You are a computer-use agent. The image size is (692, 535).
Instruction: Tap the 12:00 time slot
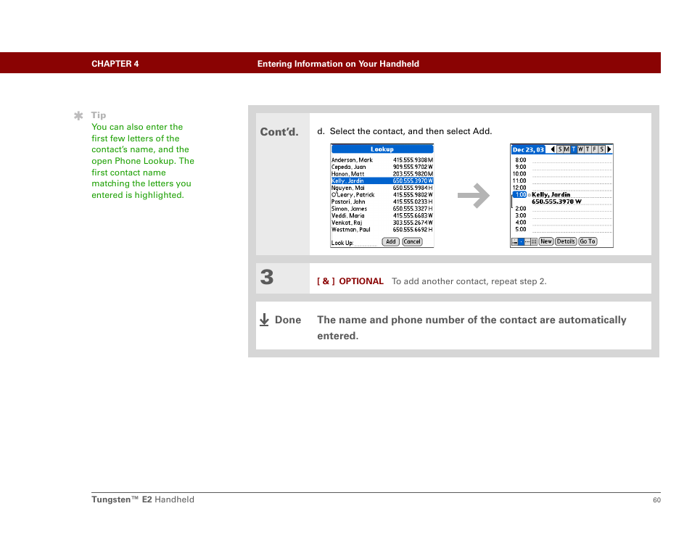[519, 188]
